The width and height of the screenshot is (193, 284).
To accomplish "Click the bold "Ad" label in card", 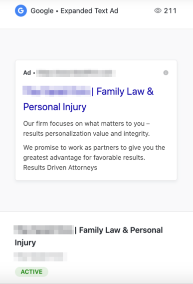I will [27, 73].
